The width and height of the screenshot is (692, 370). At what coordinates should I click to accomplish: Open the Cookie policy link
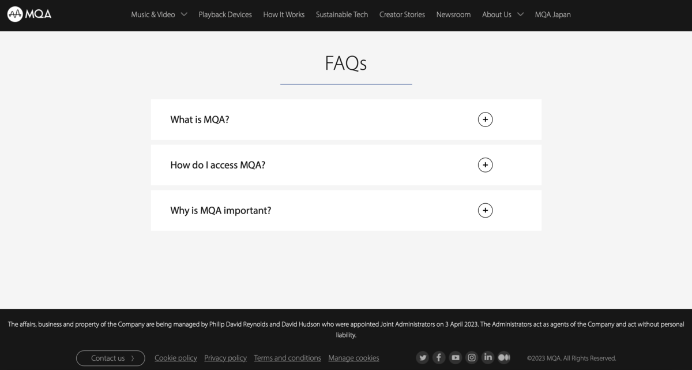(x=176, y=358)
